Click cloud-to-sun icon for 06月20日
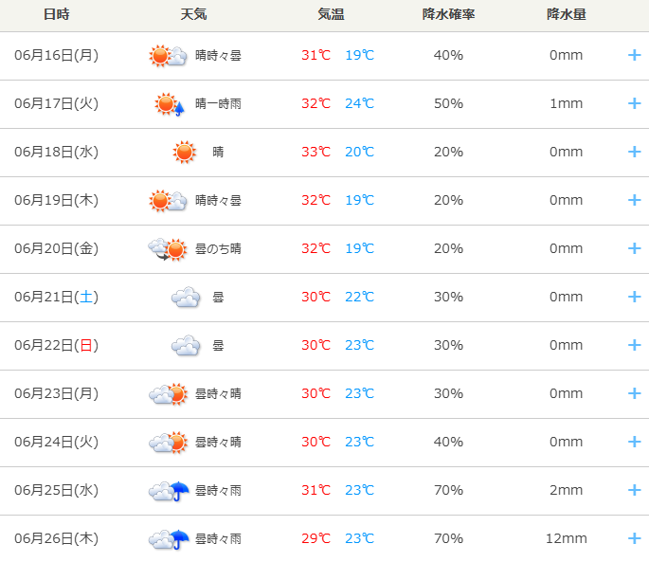Viewport: 649px width, 562px height. 168,249
